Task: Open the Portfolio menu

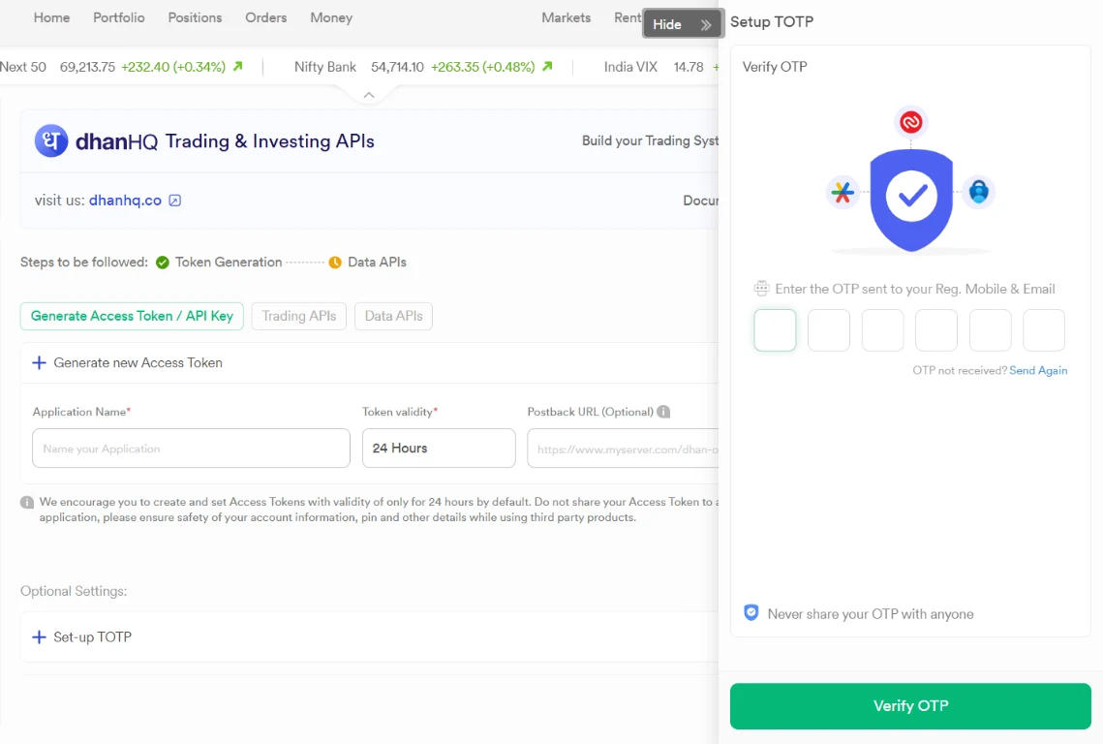Action: pos(119,17)
